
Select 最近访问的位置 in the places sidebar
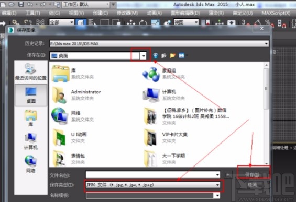[x=31, y=72]
